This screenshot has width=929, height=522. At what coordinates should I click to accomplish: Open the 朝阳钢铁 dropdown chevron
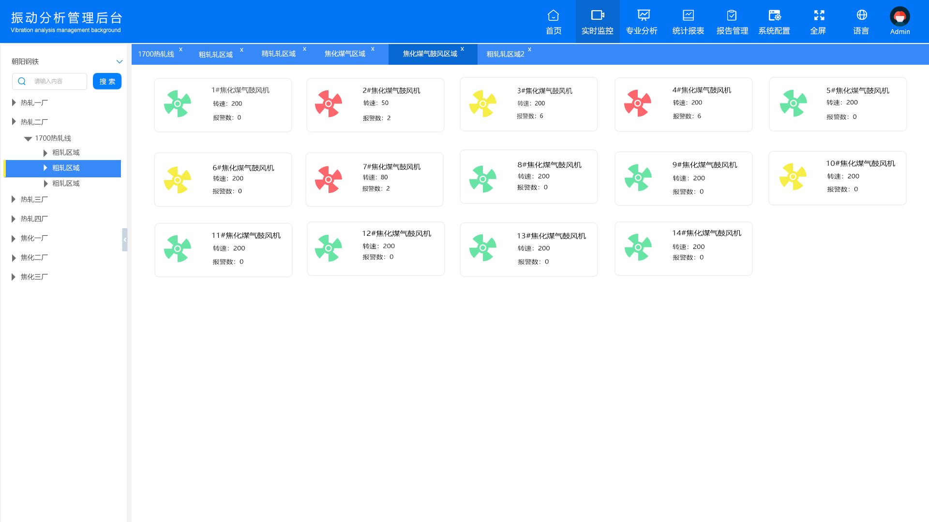pos(120,61)
